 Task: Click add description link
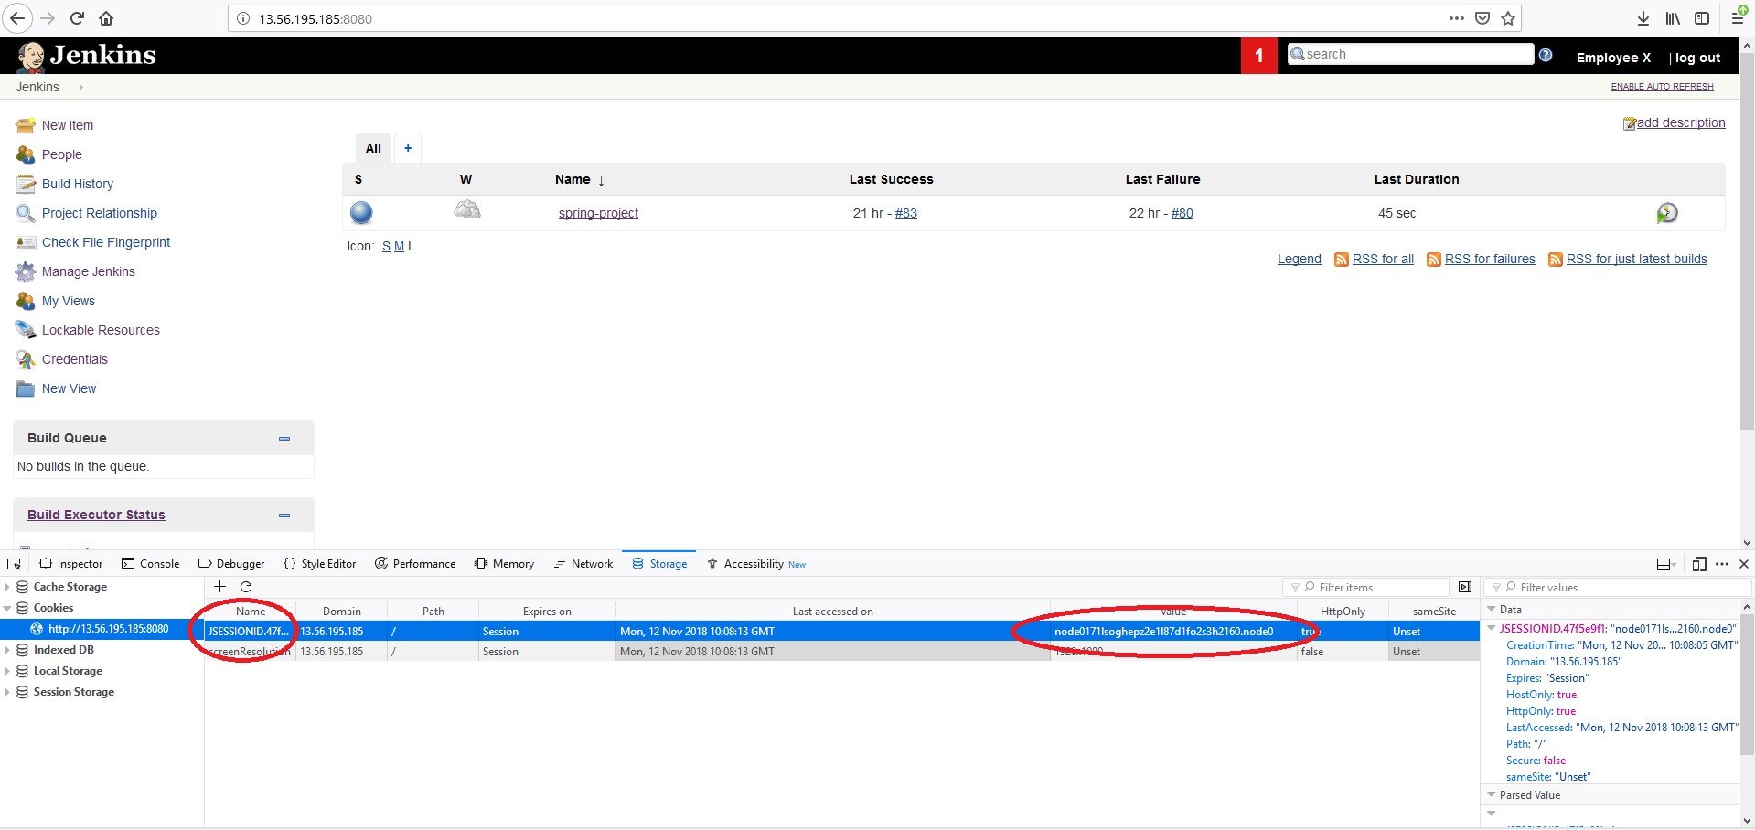point(1681,122)
